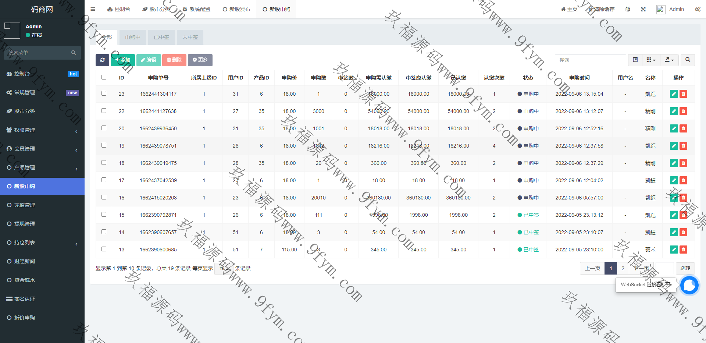Select the checkbox for row ID 13

tap(104, 249)
